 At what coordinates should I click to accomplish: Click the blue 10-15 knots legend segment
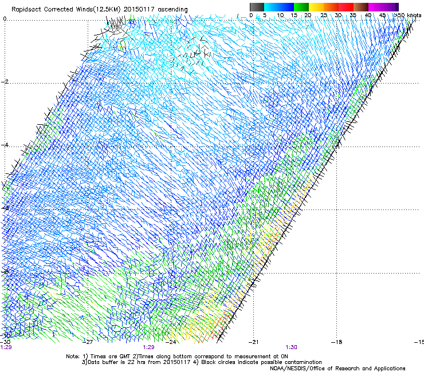coord(286,7)
